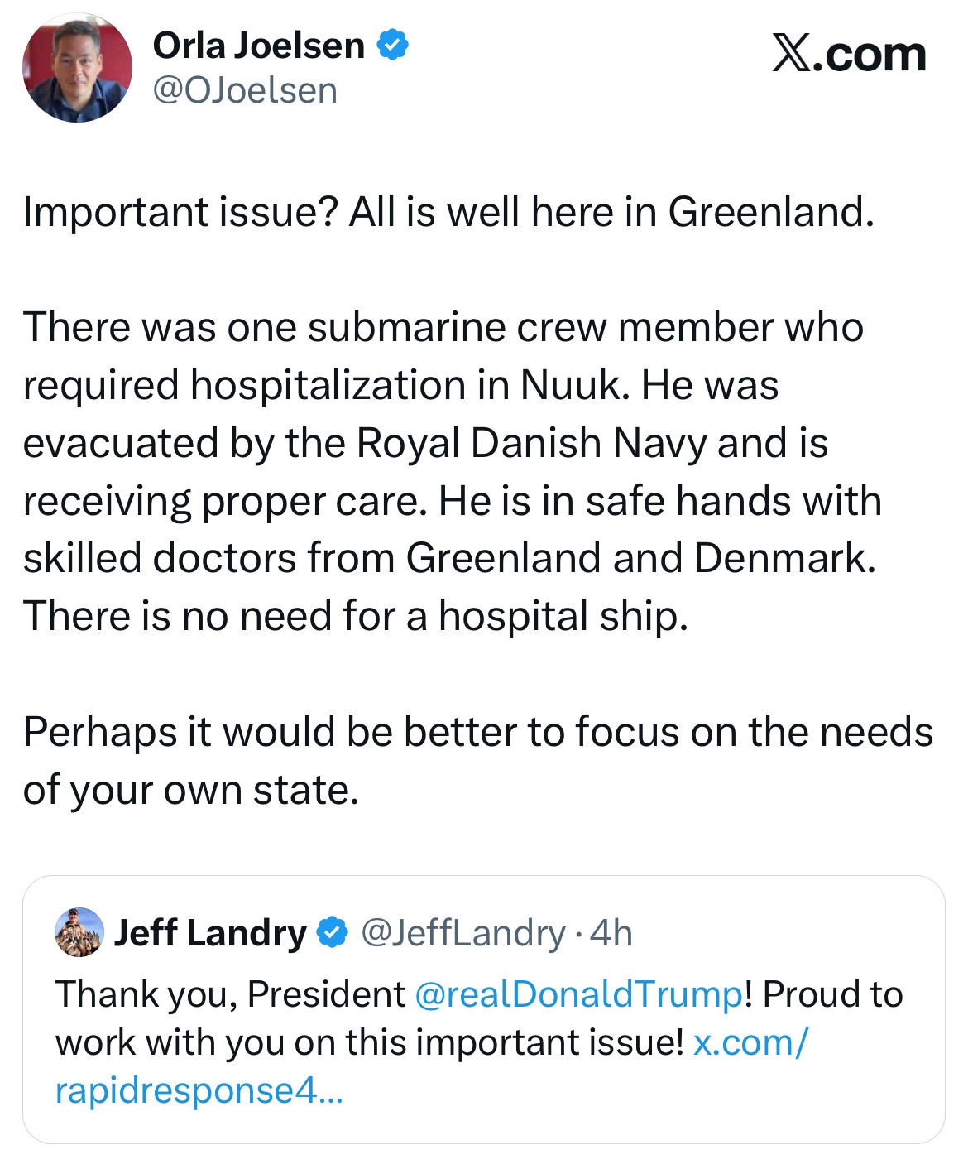968x1174 pixels.
Task: Click the "focus on the needs" closing paragraph
Action: pos(477,760)
